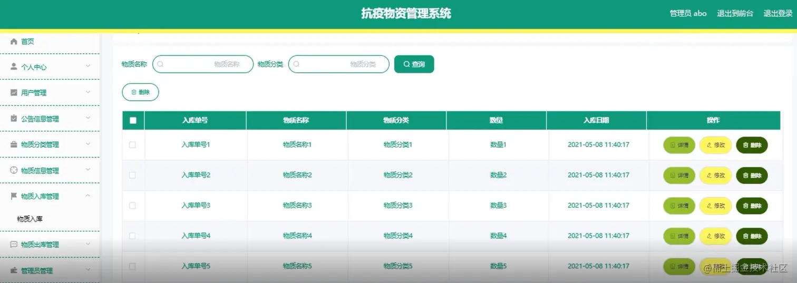
Task: Check the box for 入库单号4 row
Action: [x=132, y=236]
